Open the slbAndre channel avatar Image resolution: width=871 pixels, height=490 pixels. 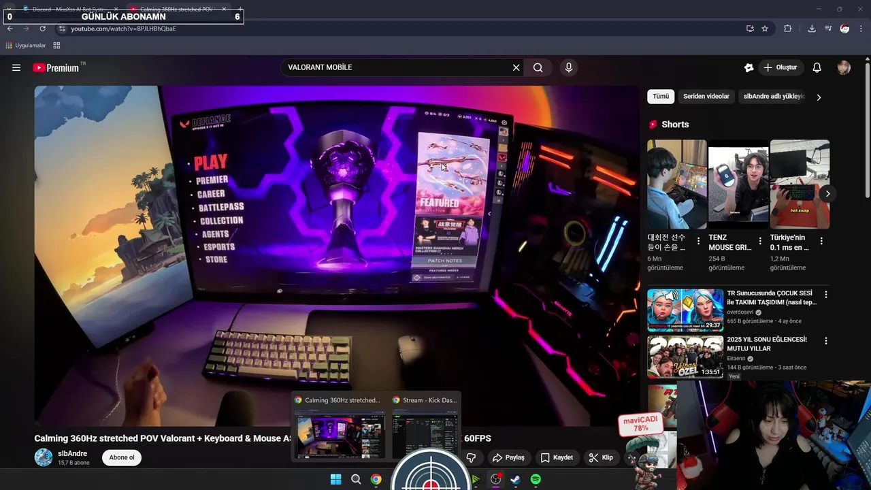44,457
